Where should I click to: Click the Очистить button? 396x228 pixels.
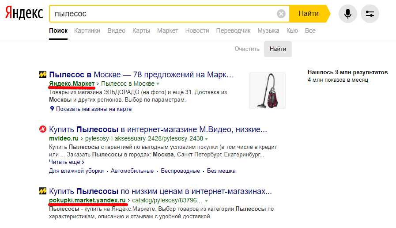[x=247, y=49]
